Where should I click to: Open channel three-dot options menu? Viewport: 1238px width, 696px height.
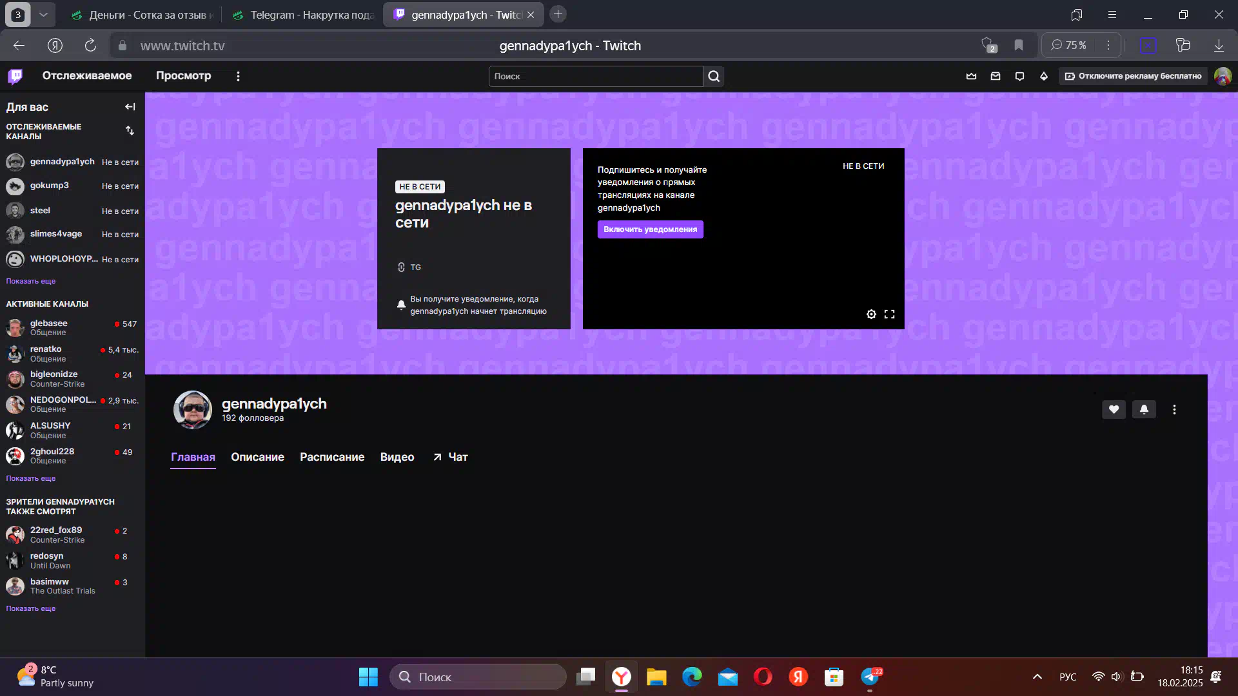[1174, 410]
